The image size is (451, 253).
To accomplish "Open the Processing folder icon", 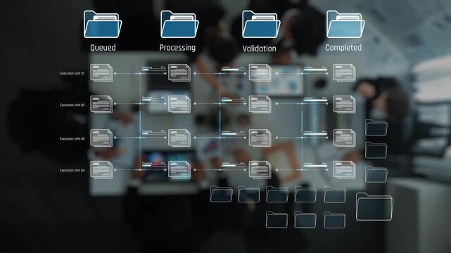I will pos(179,25).
